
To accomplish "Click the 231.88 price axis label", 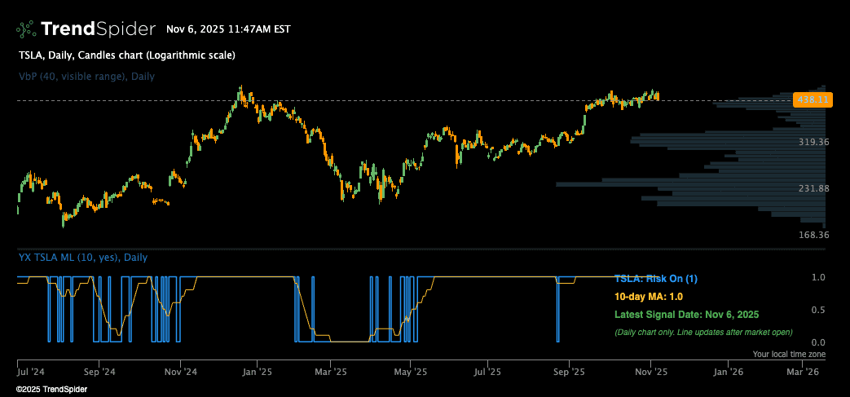I will click(813, 188).
